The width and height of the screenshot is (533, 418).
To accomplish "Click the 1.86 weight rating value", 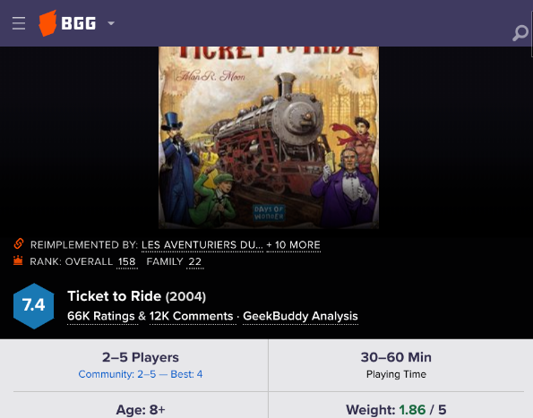I will (412, 410).
